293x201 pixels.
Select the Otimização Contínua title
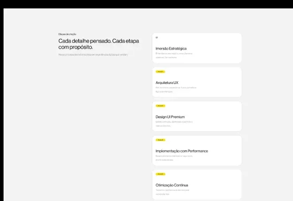pos(172,185)
